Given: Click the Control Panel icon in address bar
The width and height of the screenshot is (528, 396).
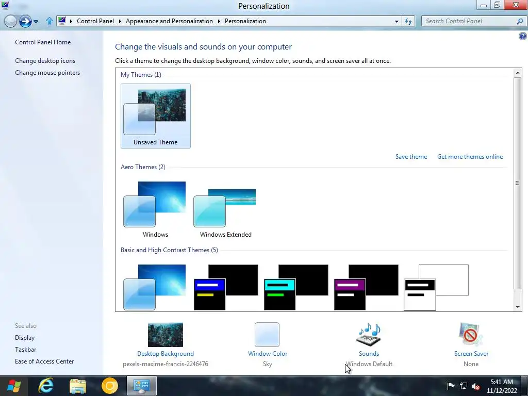Looking at the screenshot, I should tap(62, 21).
